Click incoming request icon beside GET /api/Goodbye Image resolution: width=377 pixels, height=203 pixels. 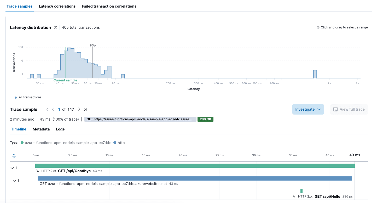pos(37,171)
